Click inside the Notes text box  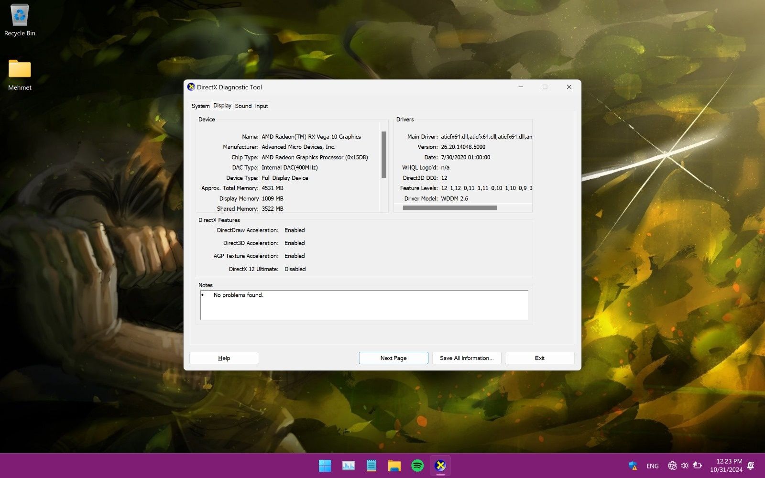click(x=364, y=305)
